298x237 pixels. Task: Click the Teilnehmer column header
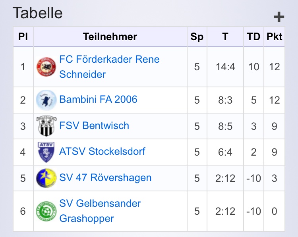[x=110, y=37]
